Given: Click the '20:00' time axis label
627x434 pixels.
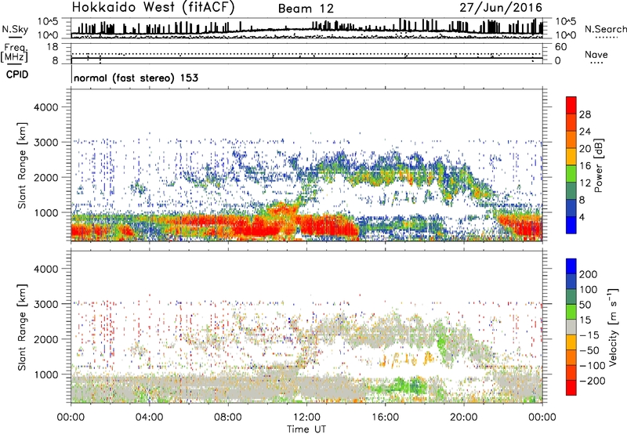Looking at the screenshot, I should pyautogui.click(x=464, y=418).
